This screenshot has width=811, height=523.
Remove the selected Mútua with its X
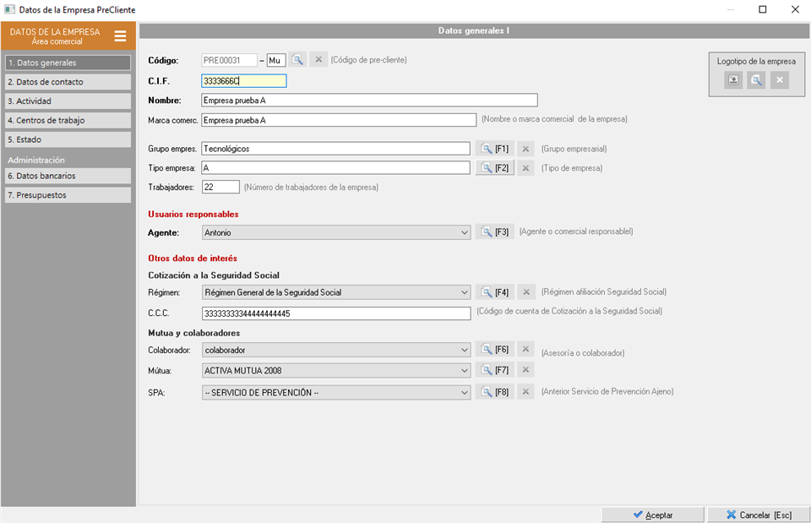pos(525,370)
